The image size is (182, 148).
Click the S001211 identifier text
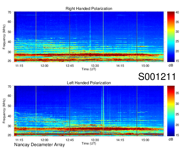point(157,77)
